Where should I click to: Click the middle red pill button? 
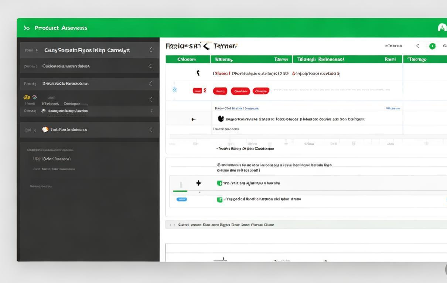[240, 91]
